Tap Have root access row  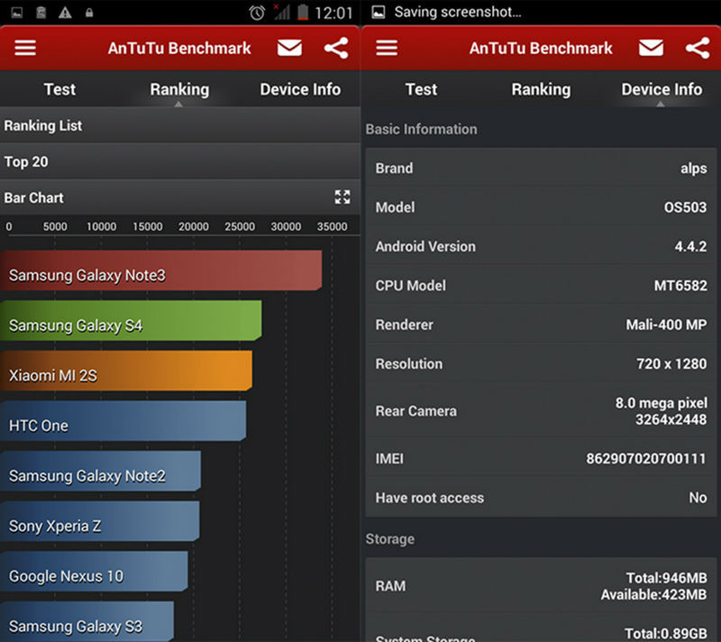pyautogui.click(x=541, y=497)
